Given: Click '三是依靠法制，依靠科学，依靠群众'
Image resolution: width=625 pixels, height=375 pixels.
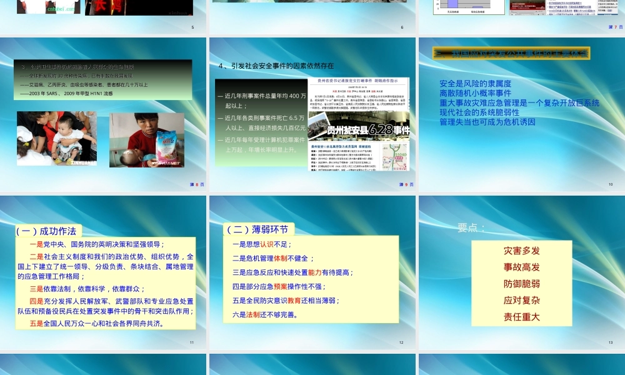Looking at the screenshot, I should tap(87, 289).
